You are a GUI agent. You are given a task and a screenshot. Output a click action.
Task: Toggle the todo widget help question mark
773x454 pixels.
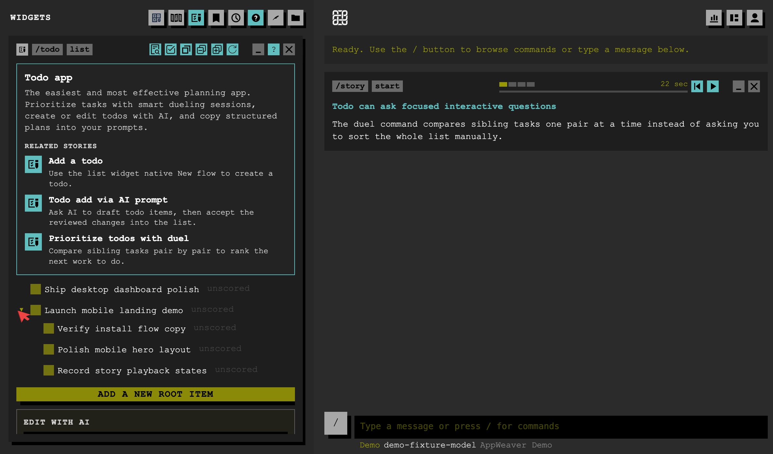[274, 49]
